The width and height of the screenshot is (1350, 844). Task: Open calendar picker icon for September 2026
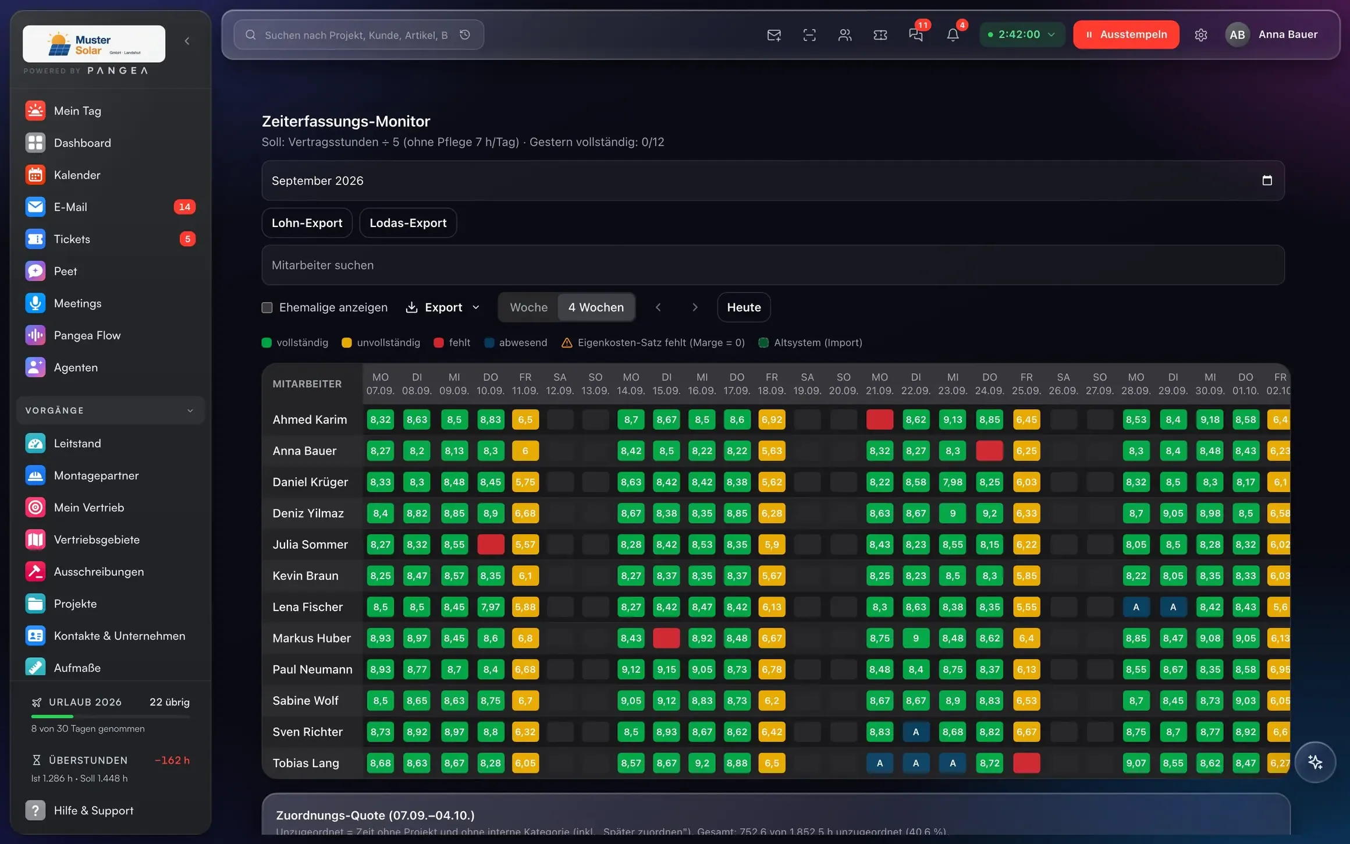tap(1267, 180)
